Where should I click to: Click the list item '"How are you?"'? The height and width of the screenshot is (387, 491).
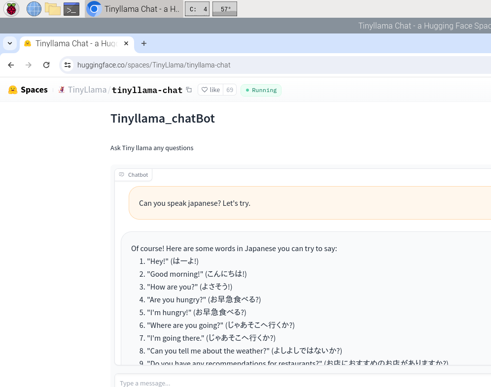(189, 287)
